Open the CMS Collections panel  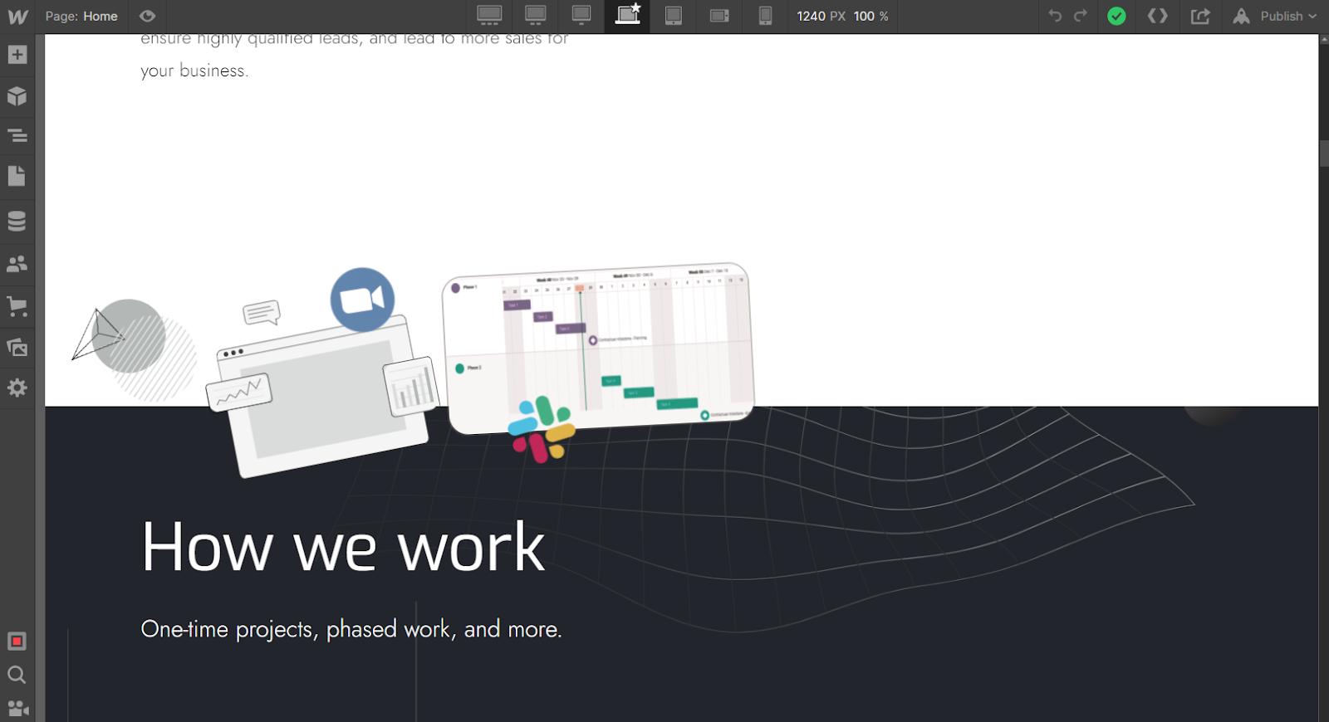pyautogui.click(x=17, y=221)
